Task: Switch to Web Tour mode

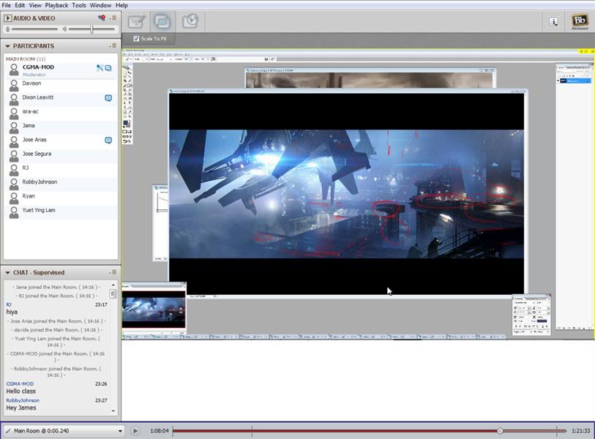Action: [190, 21]
